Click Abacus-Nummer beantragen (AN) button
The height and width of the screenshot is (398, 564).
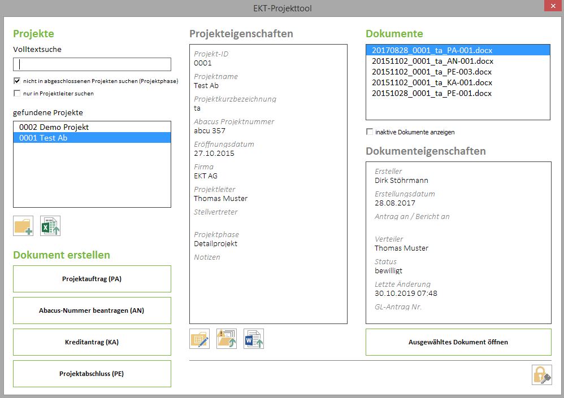92,310
